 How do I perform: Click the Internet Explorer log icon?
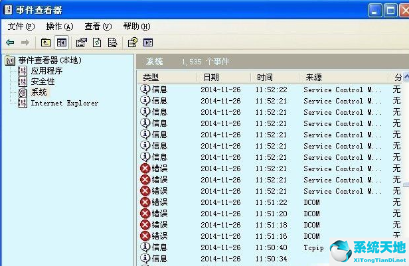coord(23,103)
